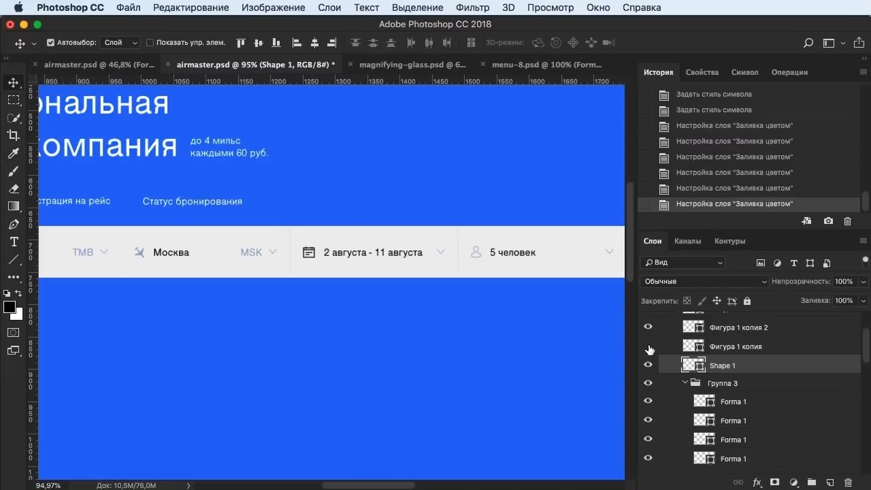Select the Brush tool
871x490 pixels.
point(14,171)
